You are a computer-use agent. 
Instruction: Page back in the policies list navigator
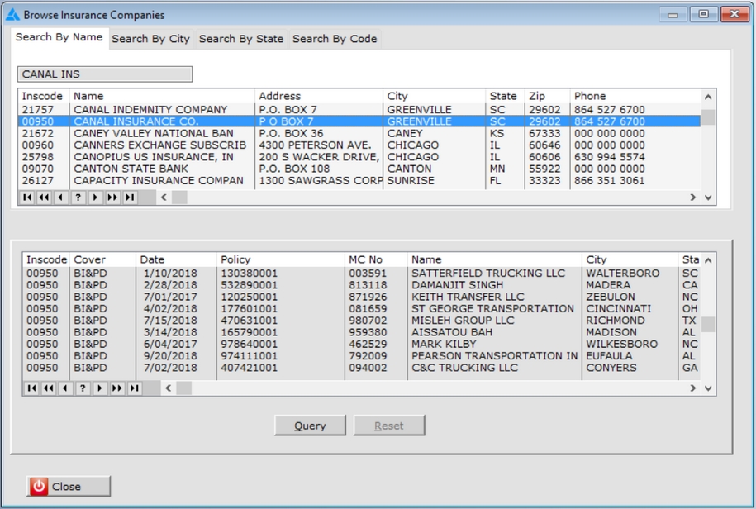pos(49,388)
